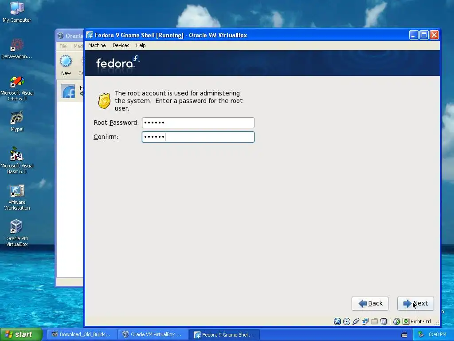Minimize the Fedora 9 VirtualBox window
454x341 pixels.
point(414,35)
